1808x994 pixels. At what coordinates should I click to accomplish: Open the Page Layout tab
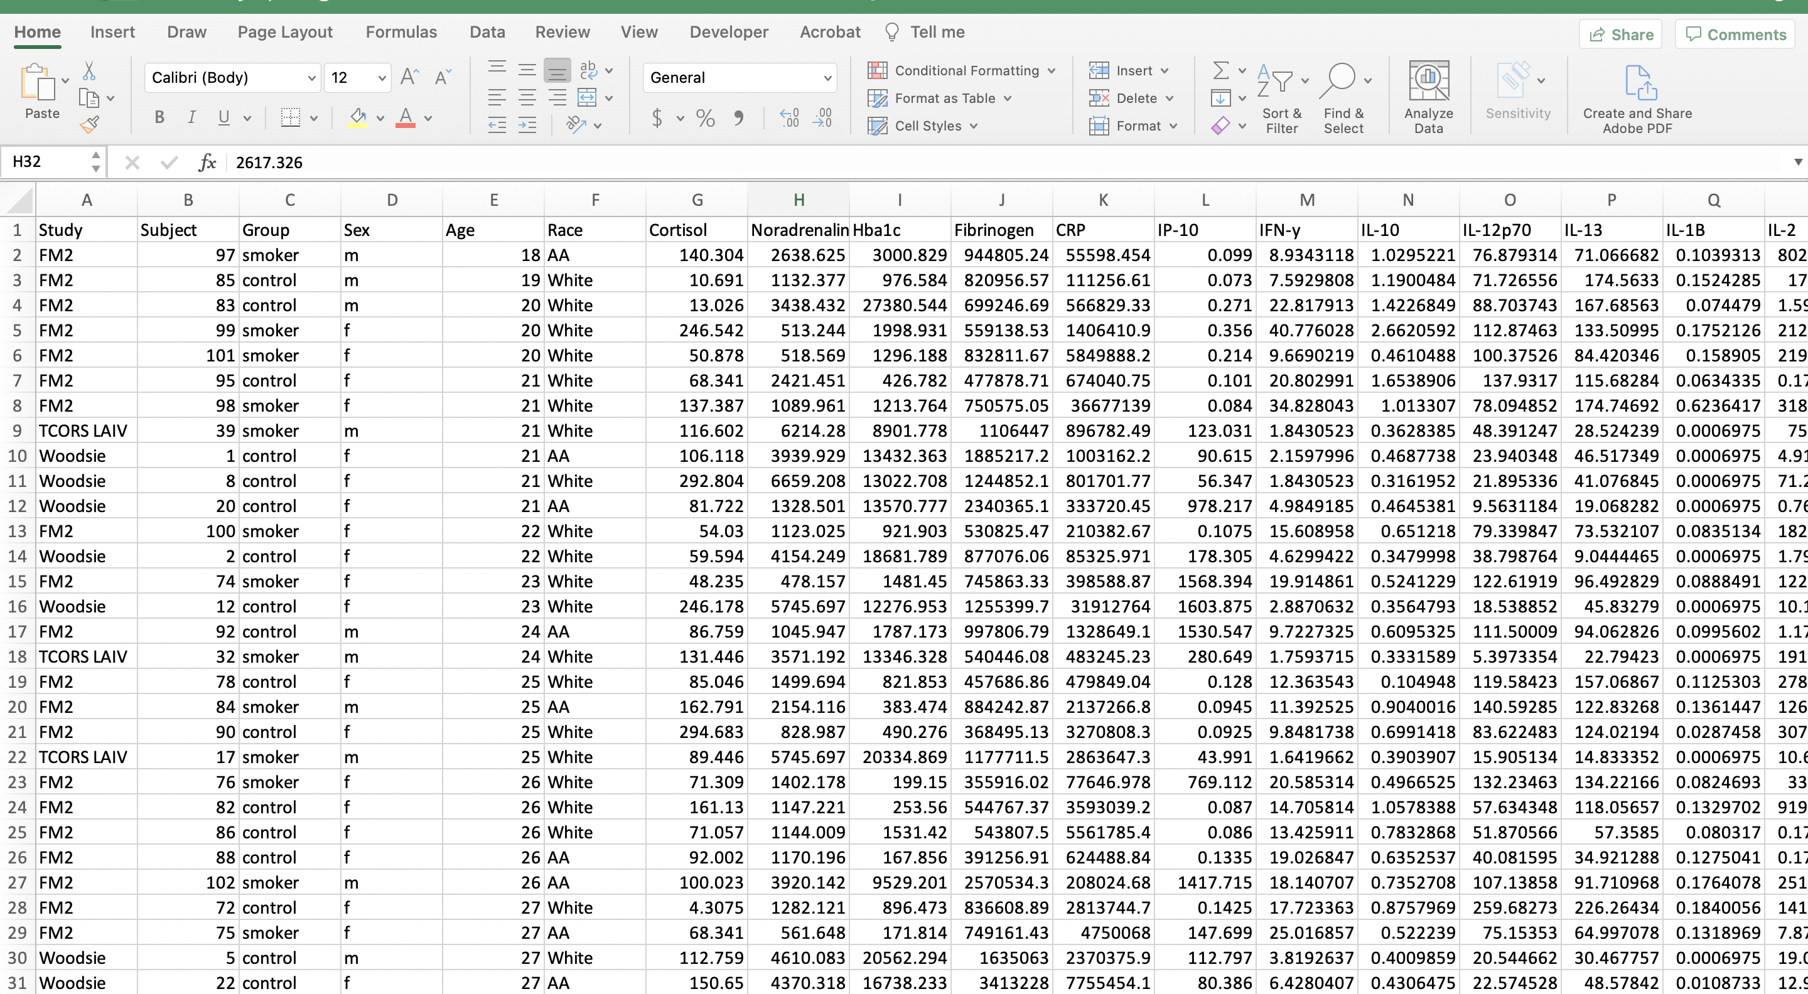(284, 32)
